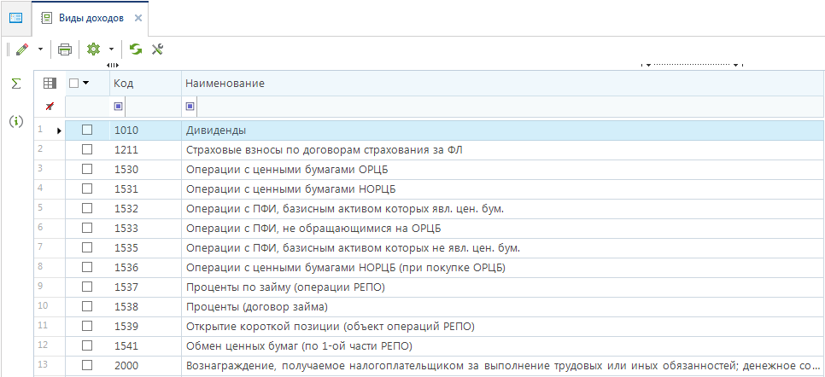The width and height of the screenshot is (825, 377).
Task: Click the grid column chooser icon
Action: point(50,84)
